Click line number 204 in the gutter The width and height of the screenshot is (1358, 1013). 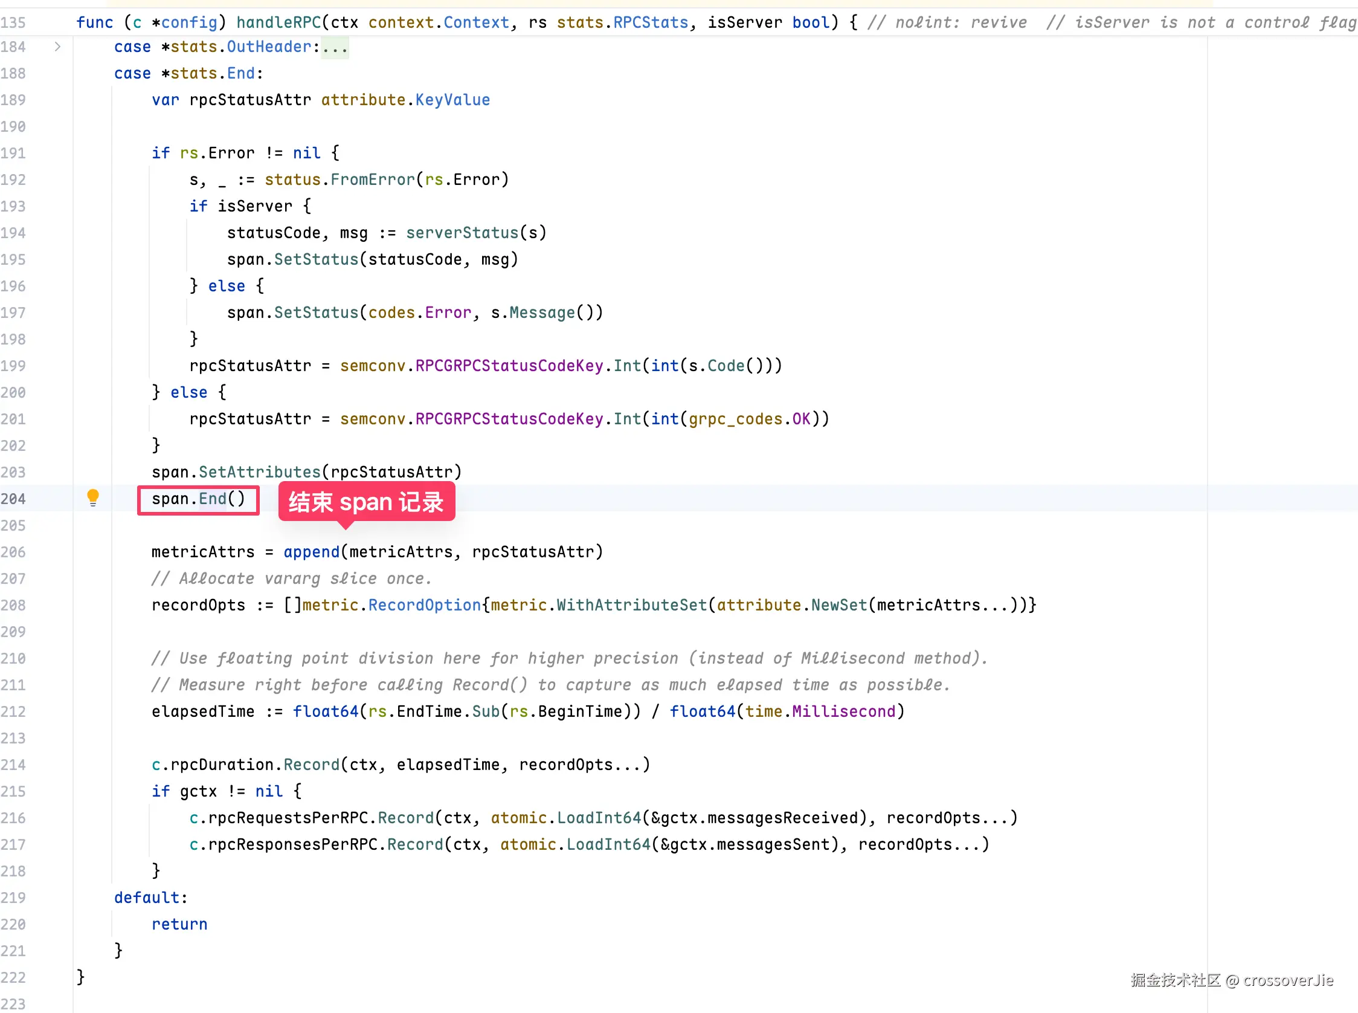point(13,499)
